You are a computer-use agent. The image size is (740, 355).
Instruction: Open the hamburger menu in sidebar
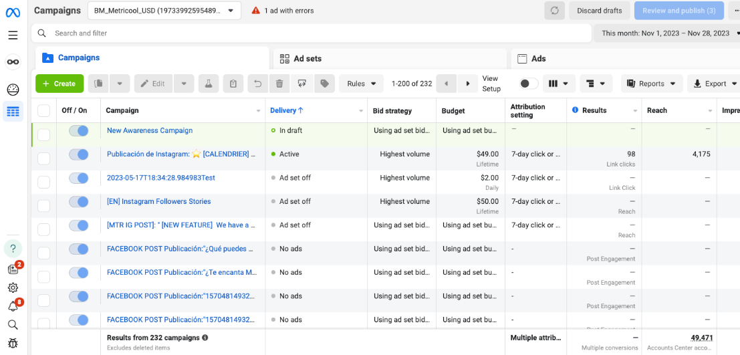click(x=13, y=35)
